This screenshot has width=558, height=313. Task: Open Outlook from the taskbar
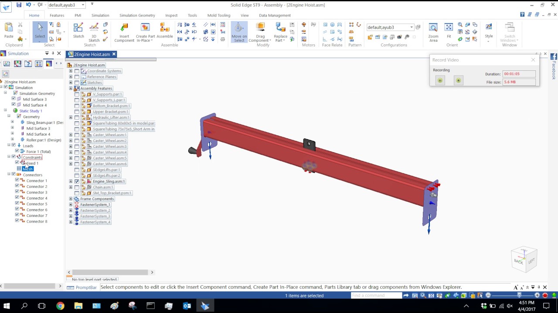point(187,306)
